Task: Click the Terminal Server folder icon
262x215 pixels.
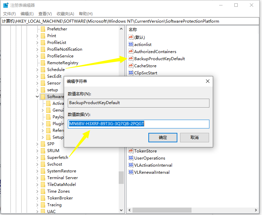Action: point(43,178)
